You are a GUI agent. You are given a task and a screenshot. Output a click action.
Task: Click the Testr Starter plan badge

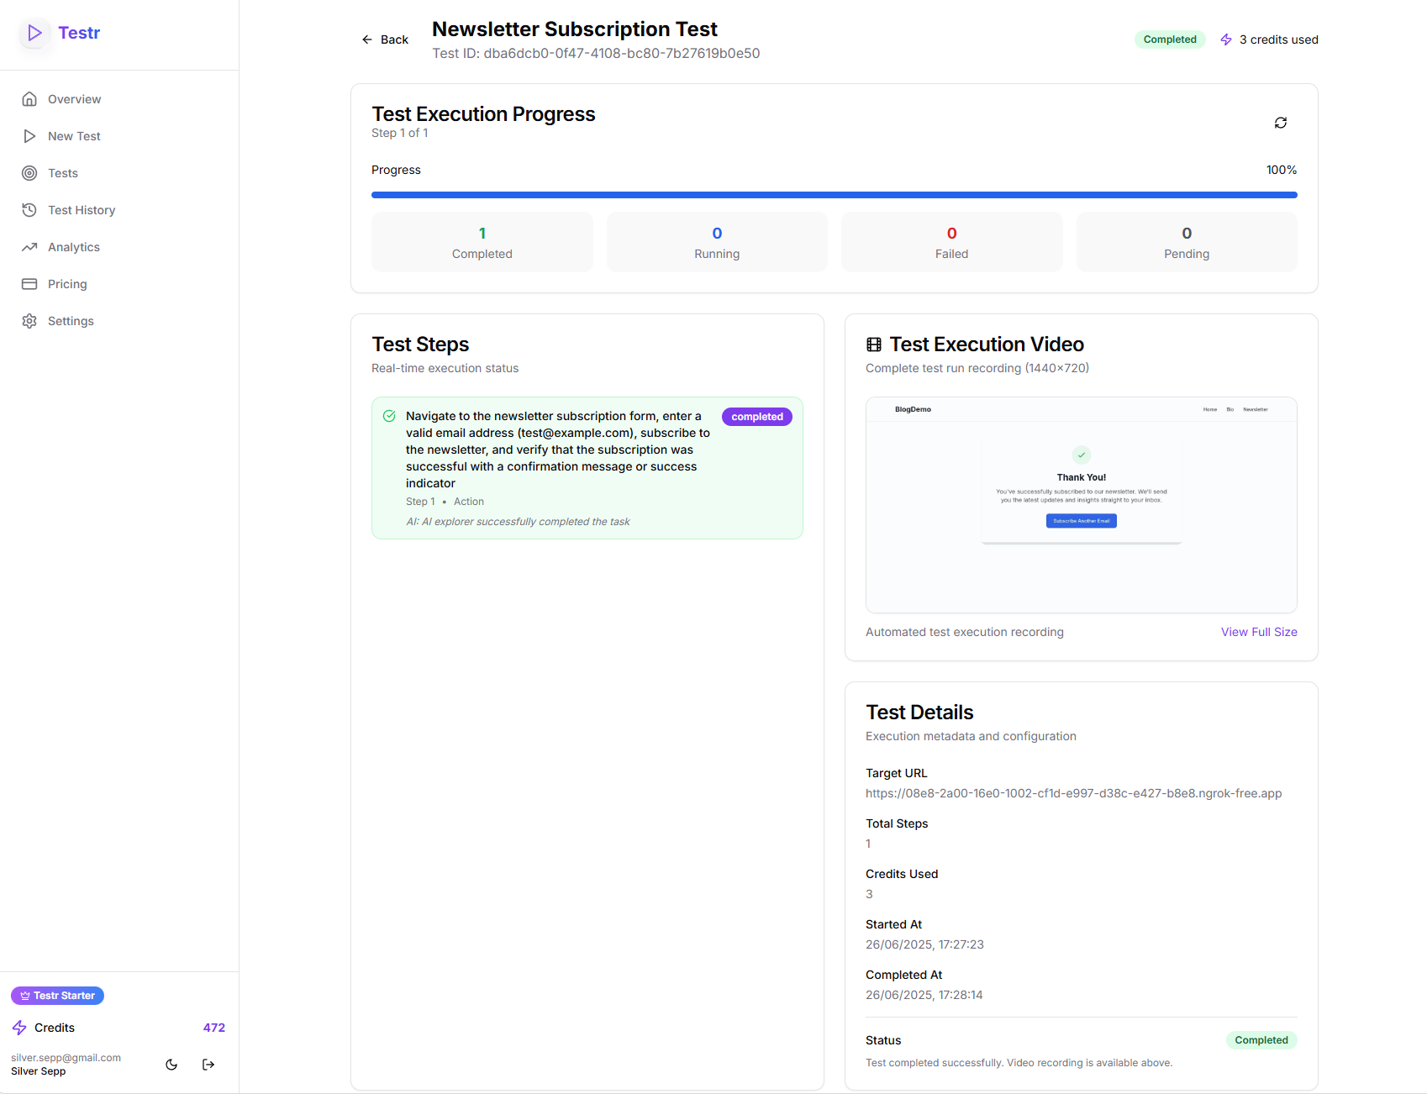[x=57, y=996]
